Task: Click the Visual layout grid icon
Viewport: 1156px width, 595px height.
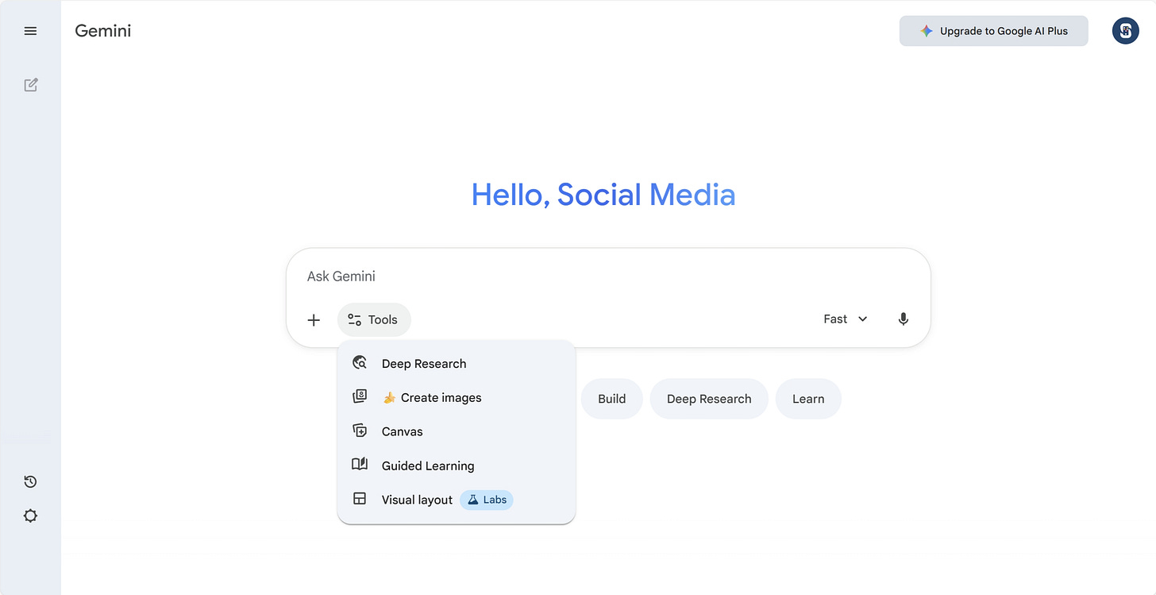Action: click(x=360, y=499)
